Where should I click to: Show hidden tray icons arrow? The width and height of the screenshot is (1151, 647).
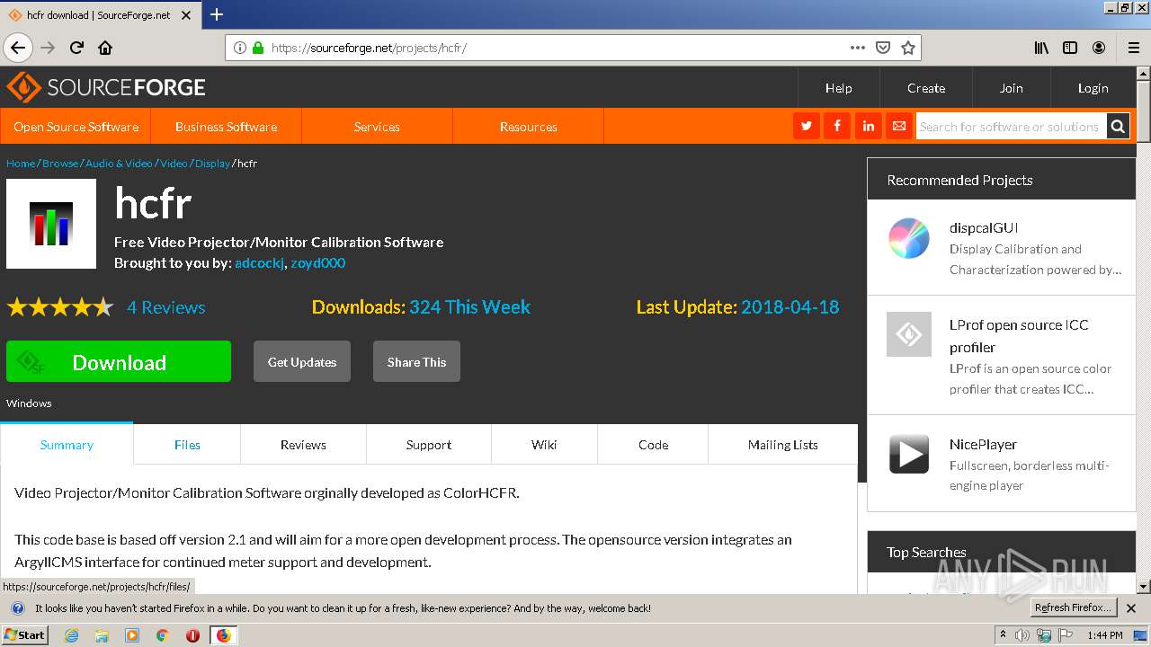pyautogui.click(x=1003, y=635)
